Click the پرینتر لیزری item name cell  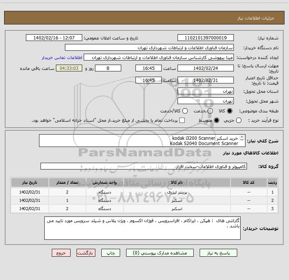point(177,192)
